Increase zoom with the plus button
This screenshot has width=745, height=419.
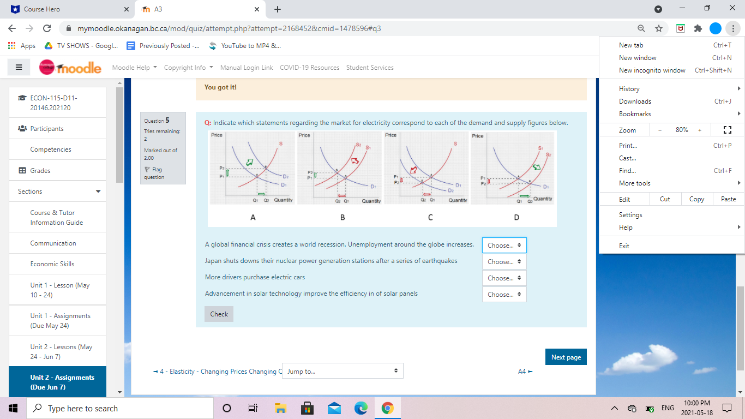700,130
